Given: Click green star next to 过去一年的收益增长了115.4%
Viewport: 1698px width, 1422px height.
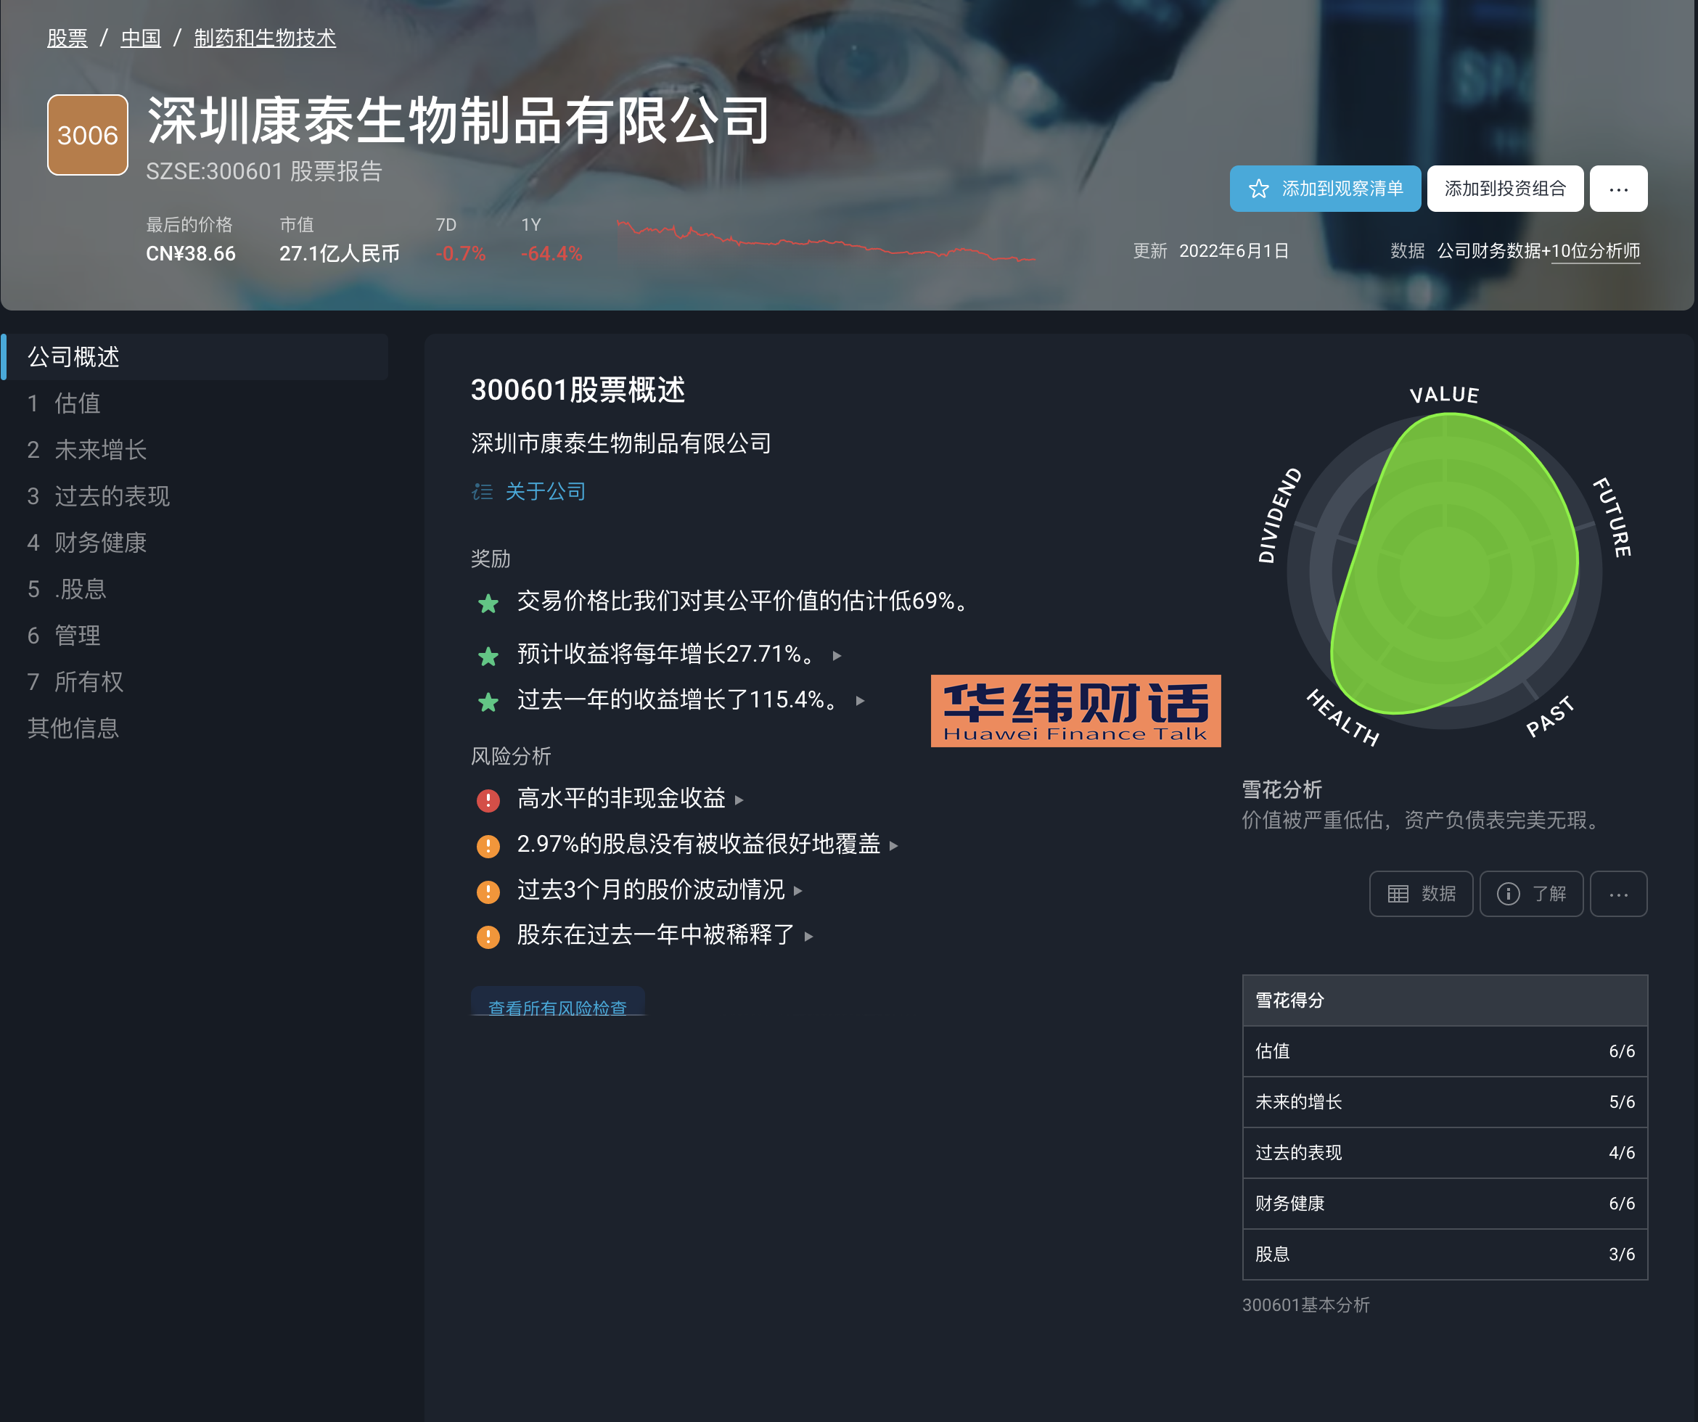Looking at the screenshot, I should [x=488, y=701].
